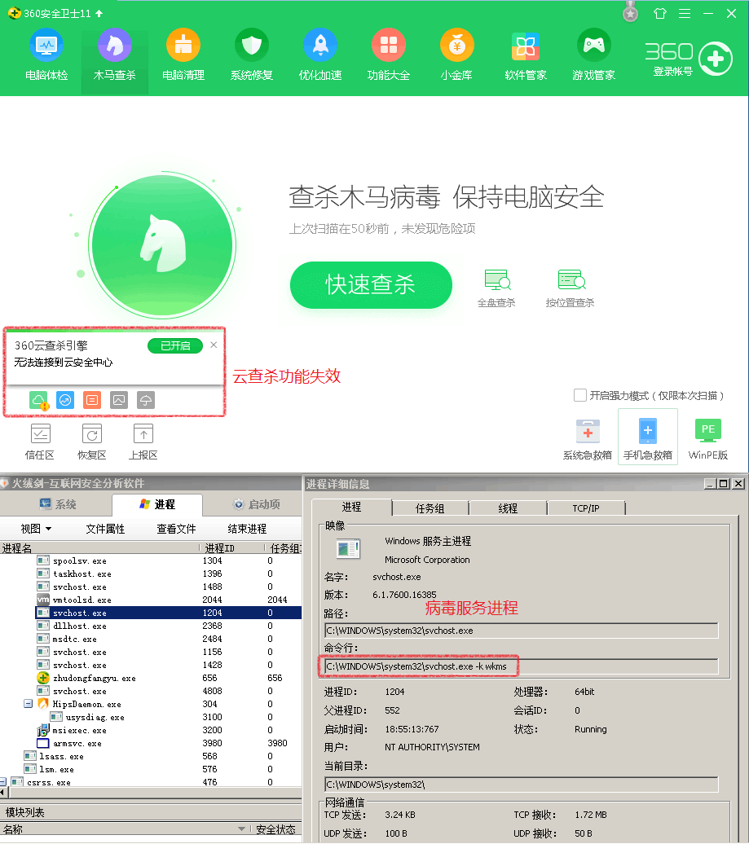Open the 360 main menu hamburger icon
The image size is (749, 844).
(685, 14)
